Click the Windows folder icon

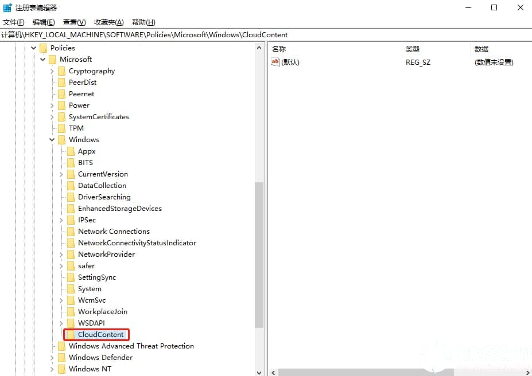point(61,140)
